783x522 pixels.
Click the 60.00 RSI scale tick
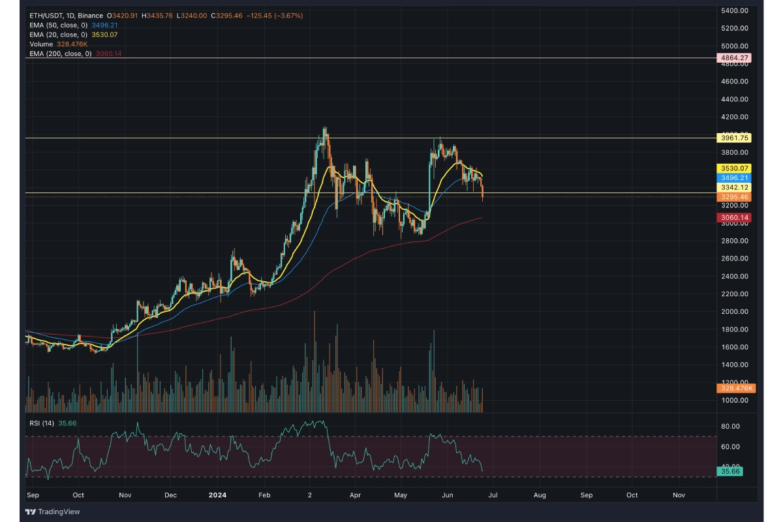[x=731, y=447]
